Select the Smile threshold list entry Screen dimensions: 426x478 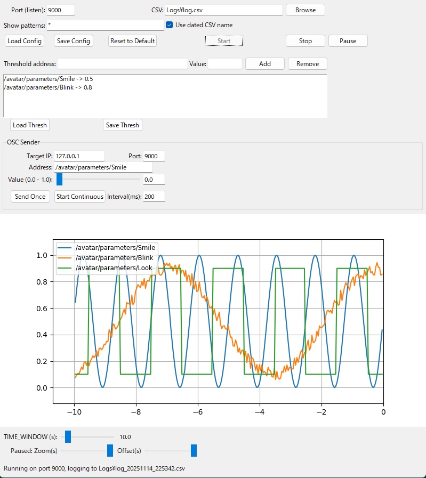[x=49, y=79]
